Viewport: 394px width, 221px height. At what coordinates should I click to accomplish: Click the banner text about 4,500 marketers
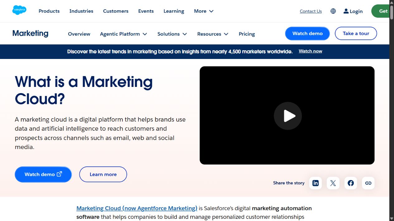[x=180, y=52]
